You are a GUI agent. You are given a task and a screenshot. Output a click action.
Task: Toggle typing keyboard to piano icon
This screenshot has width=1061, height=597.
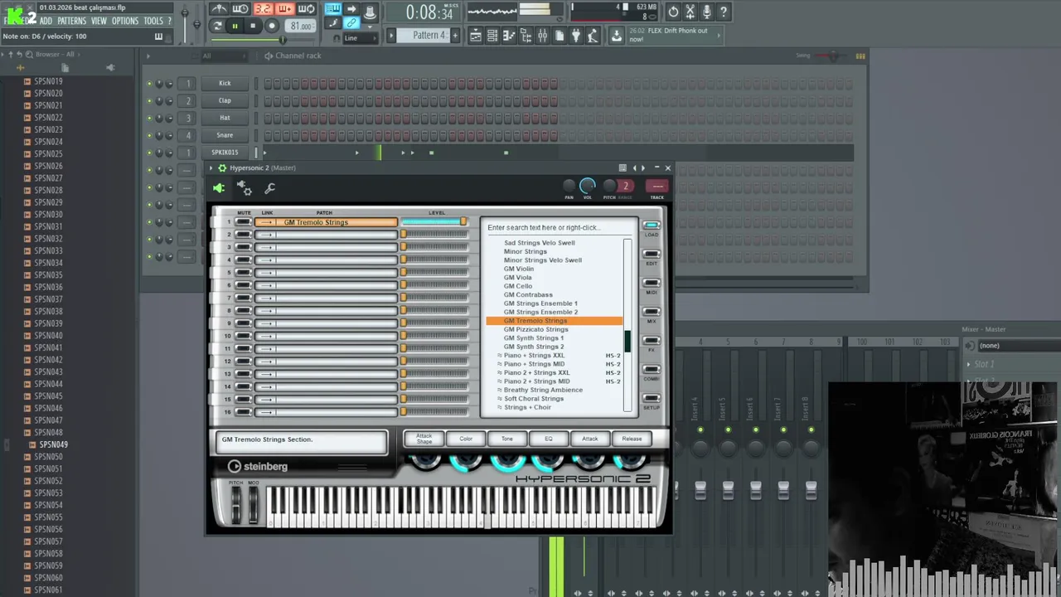[x=332, y=9]
